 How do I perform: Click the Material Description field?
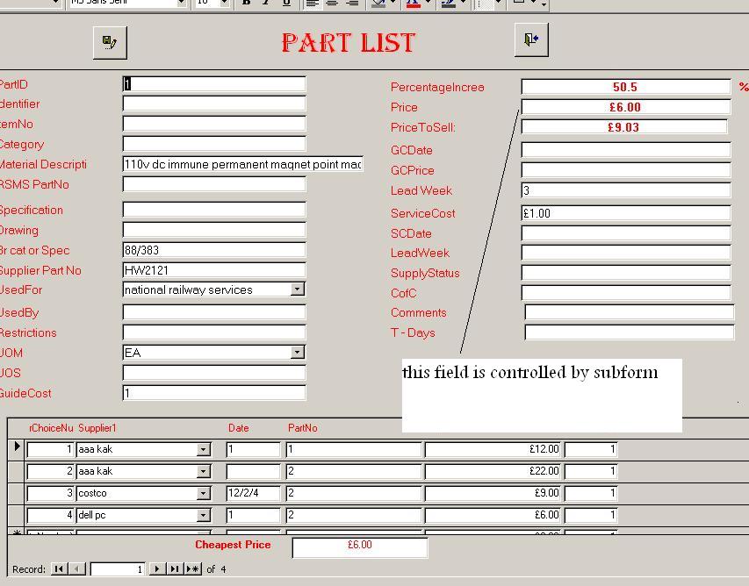[242, 164]
